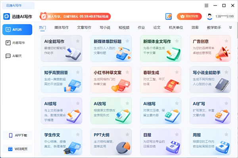Toggle the 日报 card star

pyautogui.click(x=177, y=135)
